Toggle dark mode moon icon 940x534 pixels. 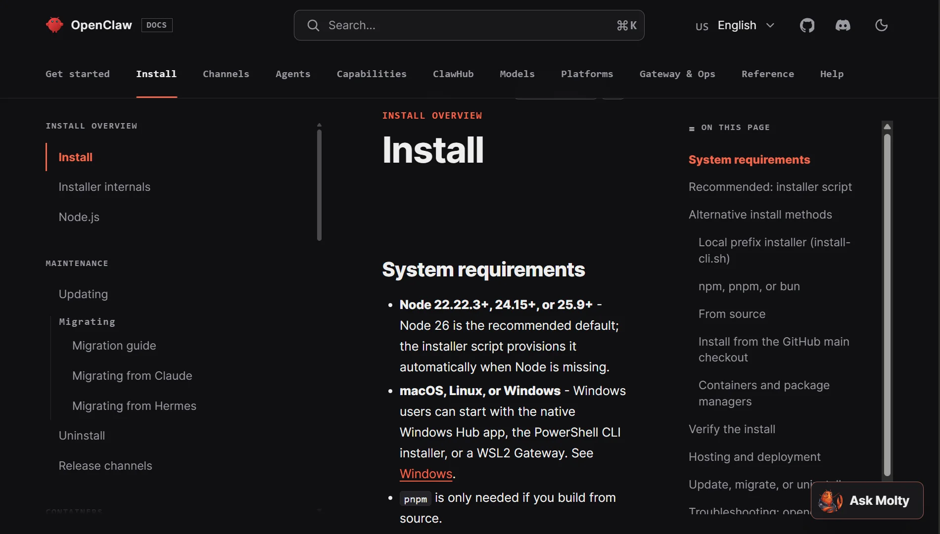[881, 25]
